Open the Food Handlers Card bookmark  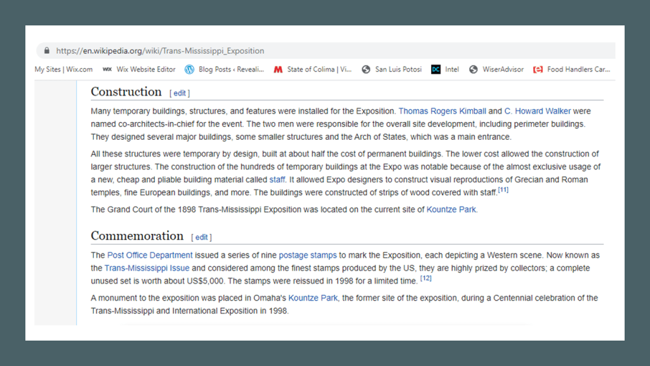click(572, 69)
